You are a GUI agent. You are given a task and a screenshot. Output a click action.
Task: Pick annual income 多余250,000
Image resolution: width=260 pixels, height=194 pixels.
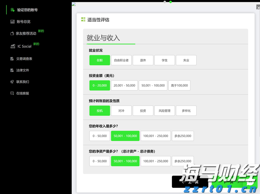tap(183, 136)
